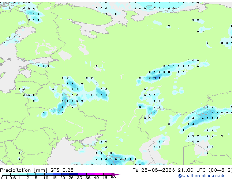Click the 0.1–0.5 mm lightest cyan legend swatch
The image size is (232, 179).
pyautogui.click(x=6, y=174)
